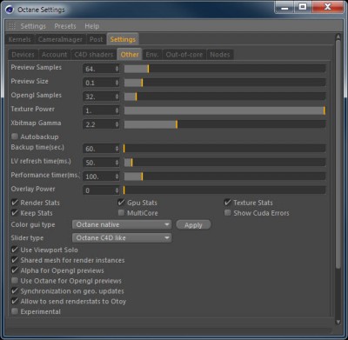This screenshot has height=340, width=348.
Task: Click the Texture Power slider bar
Action: point(224,110)
